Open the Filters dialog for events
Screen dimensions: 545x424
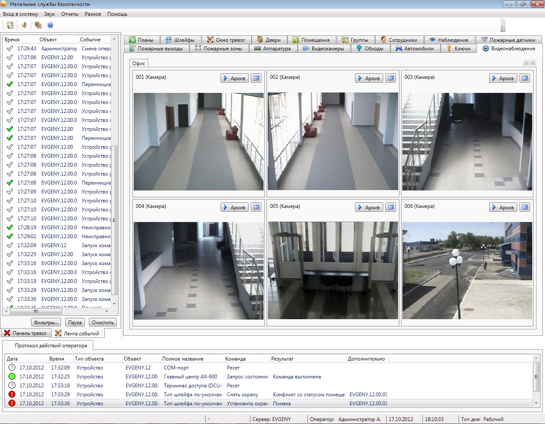pyautogui.click(x=46, y=323)
